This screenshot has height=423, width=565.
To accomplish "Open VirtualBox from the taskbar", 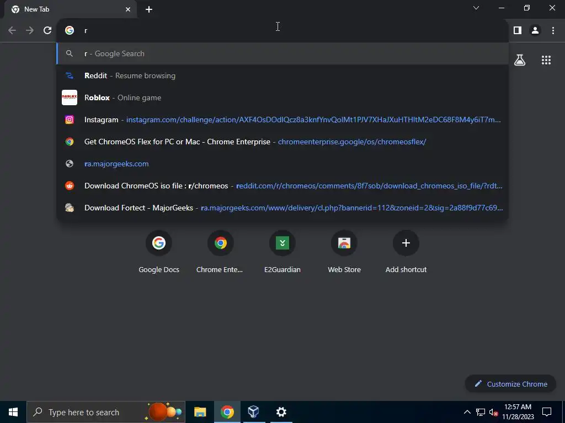I will coord(253,412).
